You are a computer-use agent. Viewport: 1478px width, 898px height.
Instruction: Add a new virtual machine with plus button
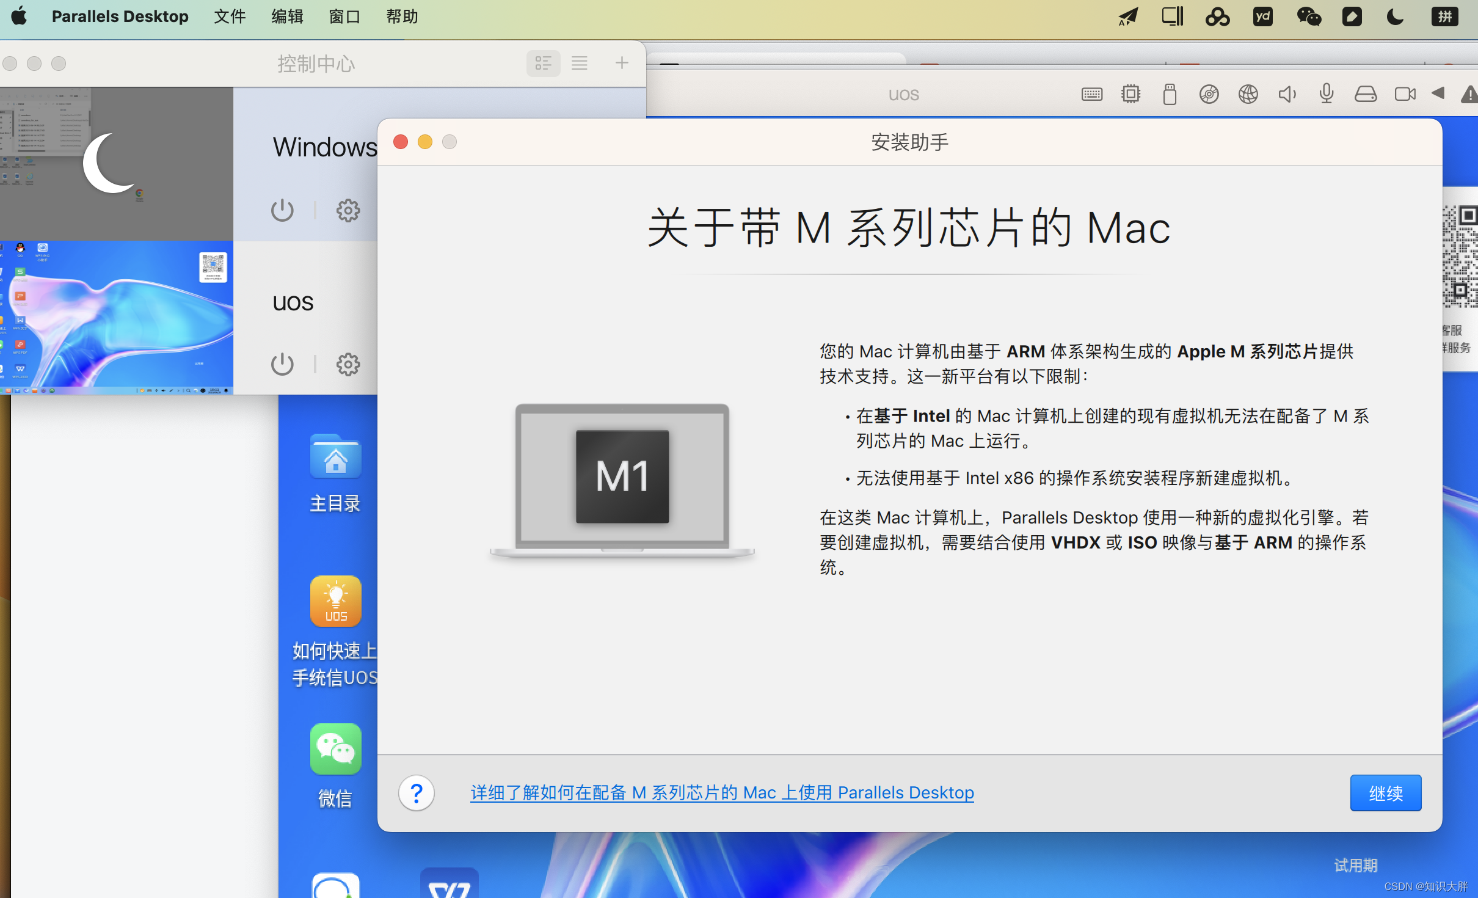621,62
